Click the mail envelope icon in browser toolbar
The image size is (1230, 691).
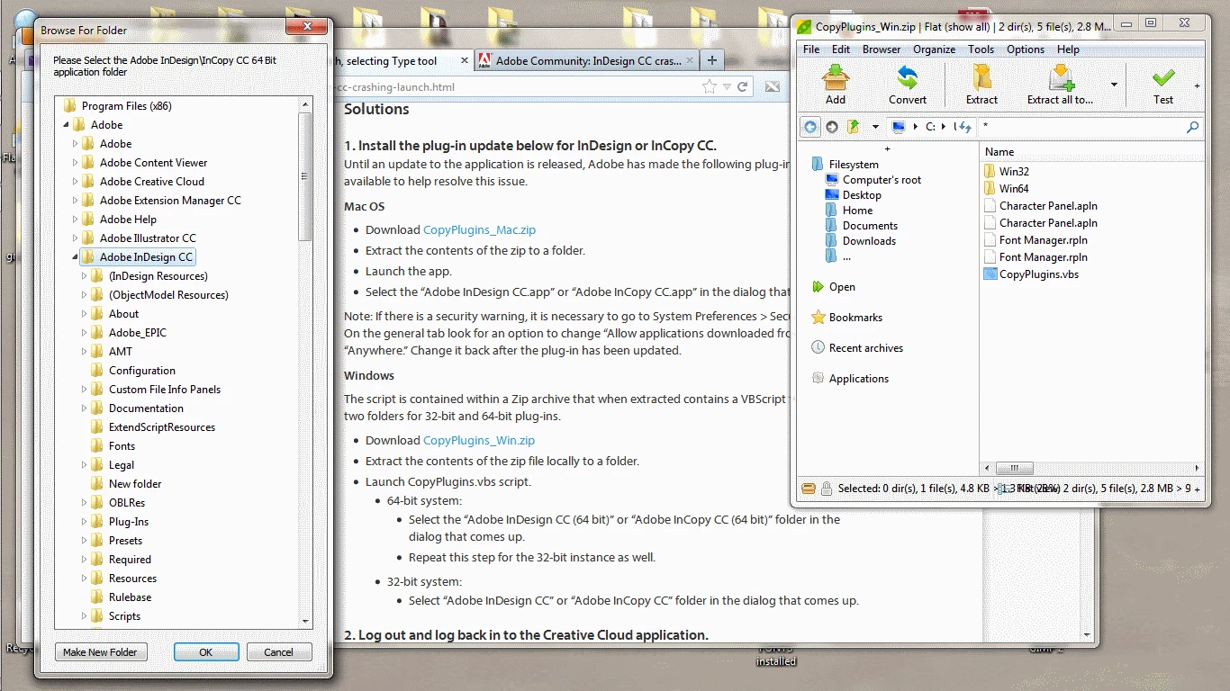point(773,87)
